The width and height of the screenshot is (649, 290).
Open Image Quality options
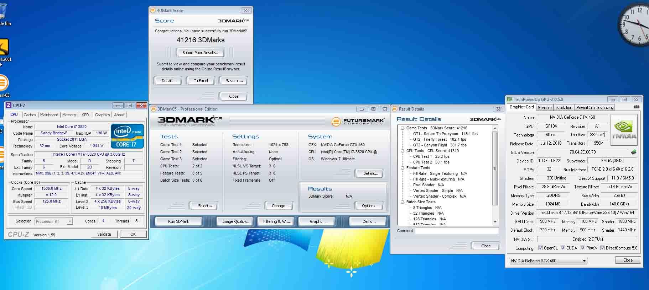tap(235, 221)
